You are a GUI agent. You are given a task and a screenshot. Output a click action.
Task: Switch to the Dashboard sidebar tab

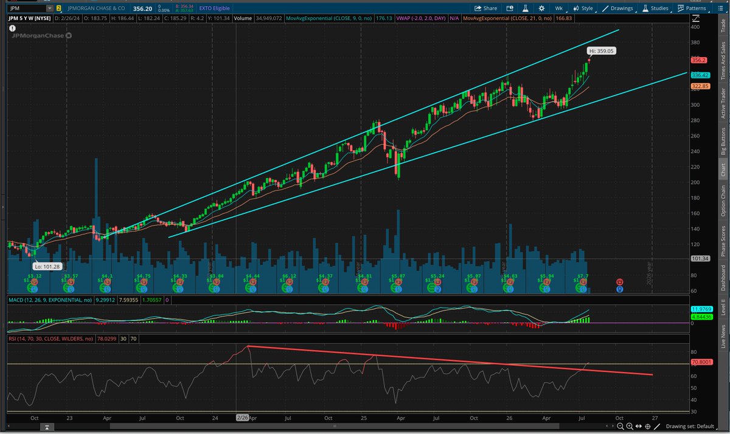(723, 278)
